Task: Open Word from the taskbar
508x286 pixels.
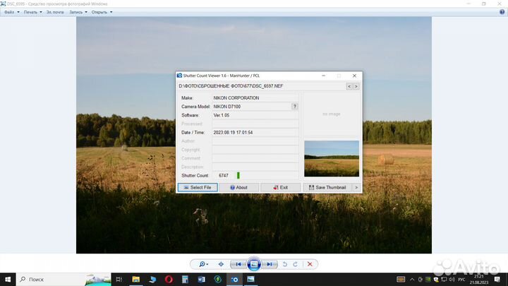Action: pyautogui.click(x=202, y=279)
